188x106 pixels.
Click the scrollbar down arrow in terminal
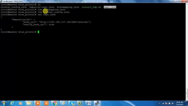tap(187, 99)
